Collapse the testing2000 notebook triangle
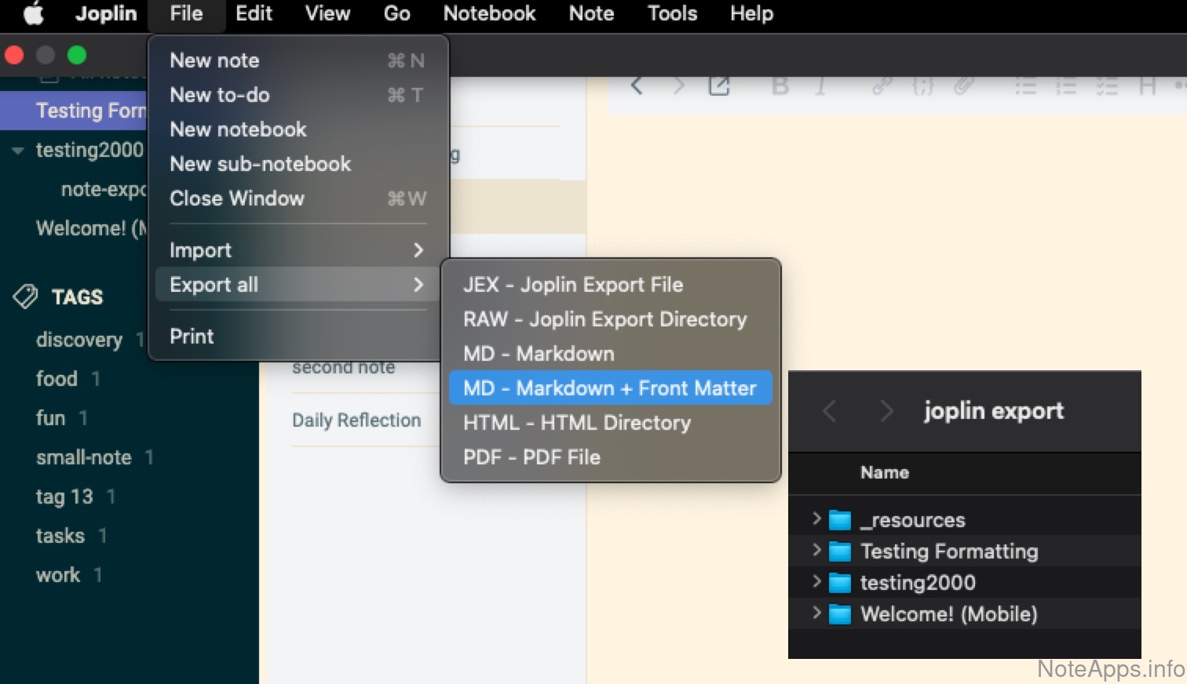This screenshot has height=684, width=1187. tap(18, 151)
